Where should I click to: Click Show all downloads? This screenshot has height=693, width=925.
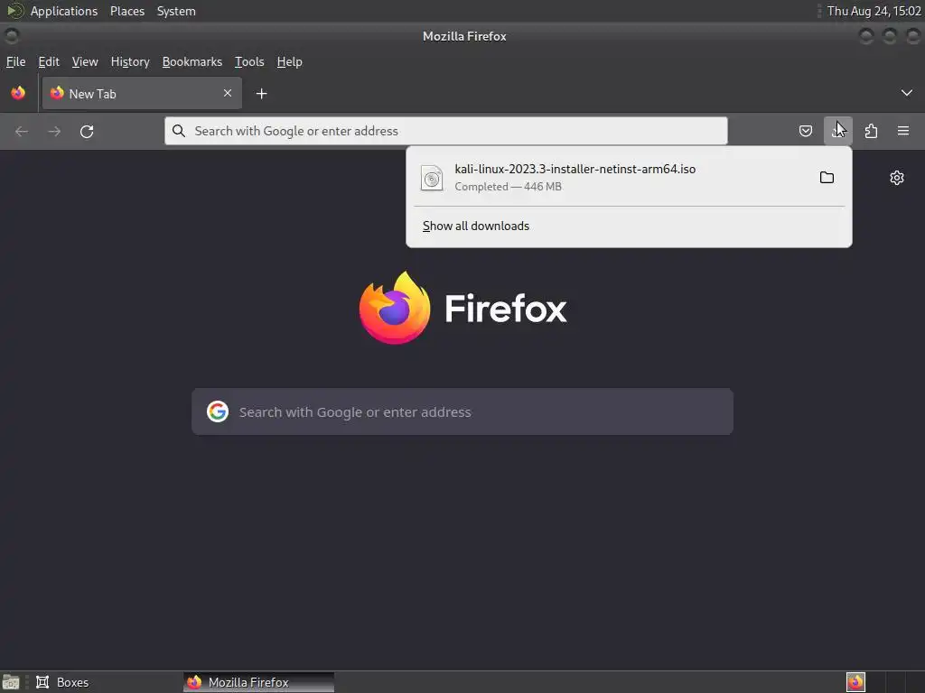tap(475, 226)
